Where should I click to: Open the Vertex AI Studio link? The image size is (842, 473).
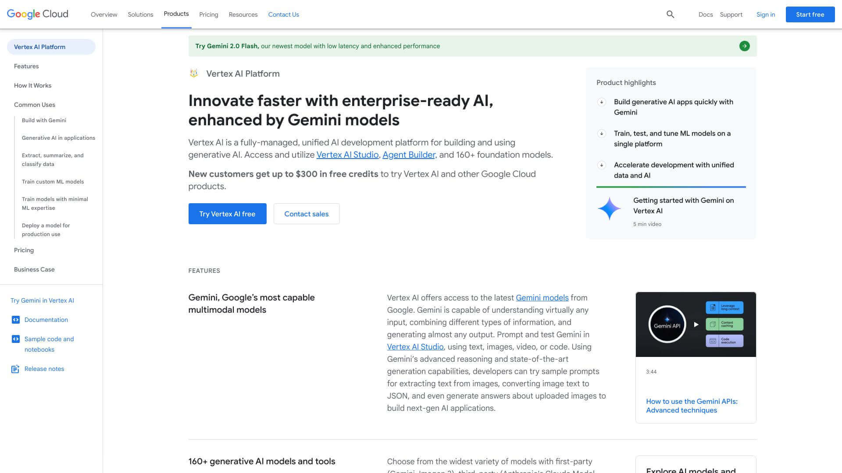[x=347, y=155]
